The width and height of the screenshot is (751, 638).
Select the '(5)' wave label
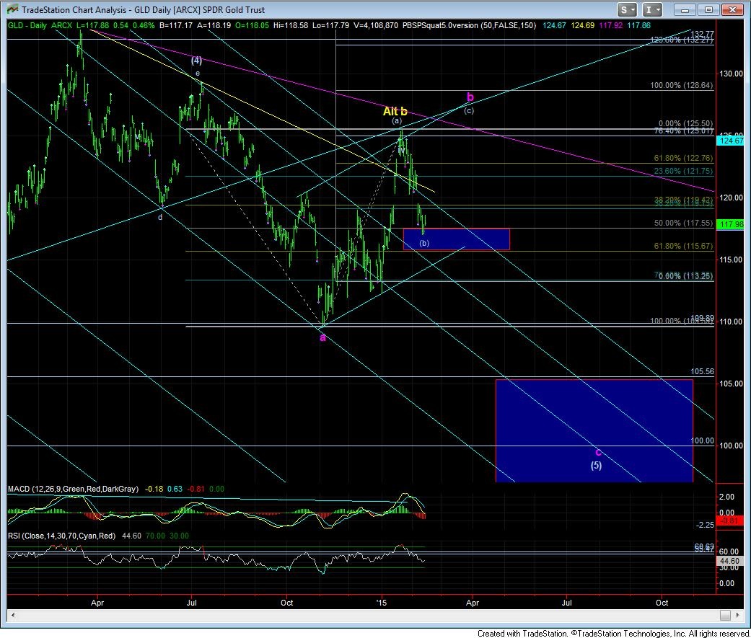click(596, 465)
